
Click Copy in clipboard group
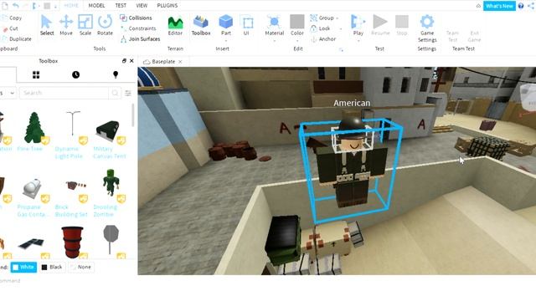click(x=13, y=18)
